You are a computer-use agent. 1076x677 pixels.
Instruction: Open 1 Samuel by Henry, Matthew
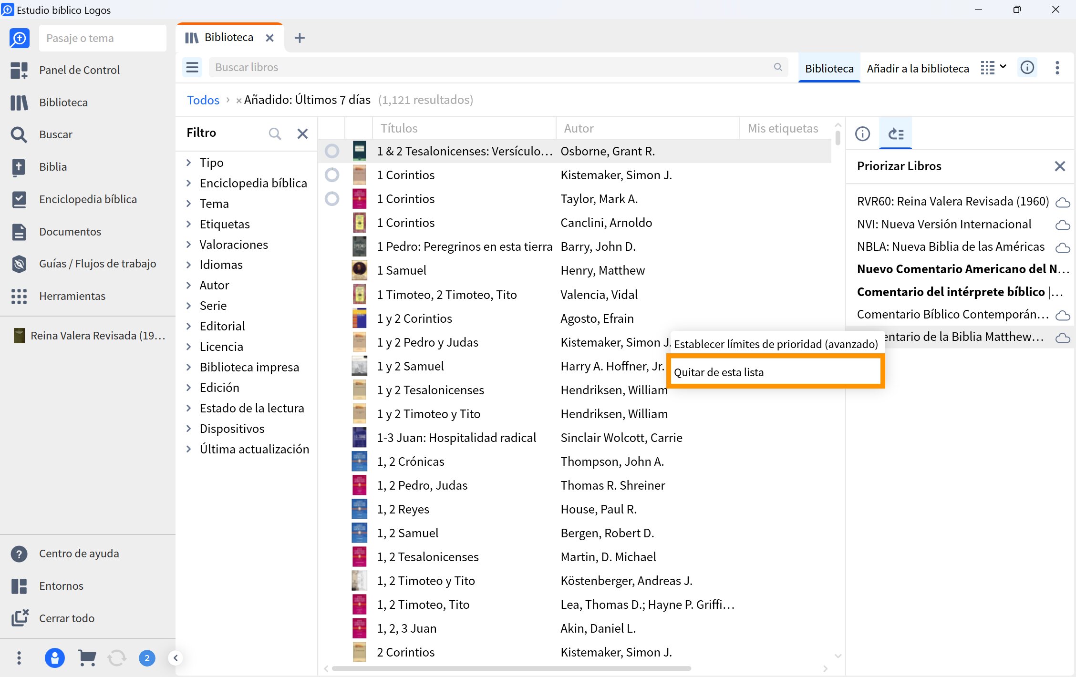click(402, 270)
